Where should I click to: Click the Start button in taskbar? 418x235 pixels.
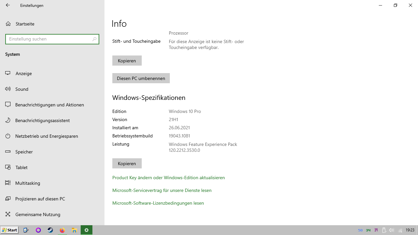[x=10, y=230]
